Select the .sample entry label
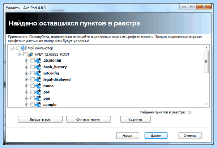Viewport: 217px width, 148px height. (x=50, y=105)
